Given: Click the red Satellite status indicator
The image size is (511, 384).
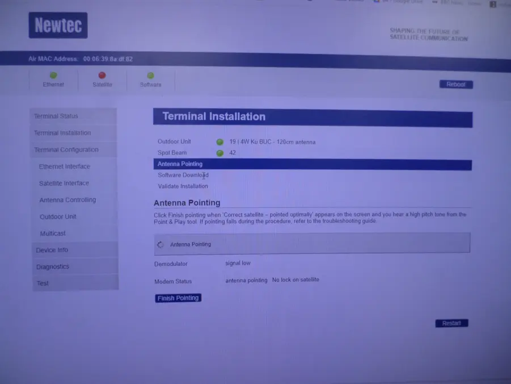Looking at the screenshot, I should pyautogui.click(x=102, y=75).
